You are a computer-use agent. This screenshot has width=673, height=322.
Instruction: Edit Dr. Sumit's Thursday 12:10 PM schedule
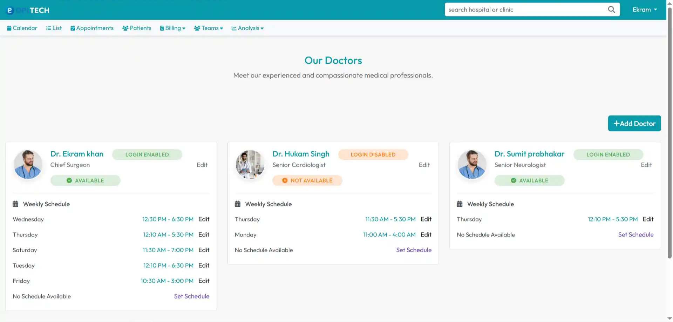click(x=648, y=219)
